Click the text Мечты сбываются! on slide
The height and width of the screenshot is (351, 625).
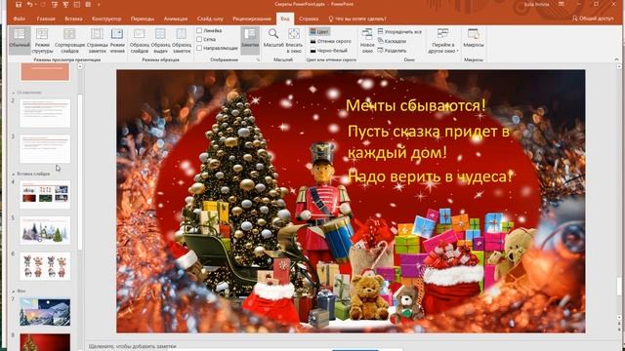tap(416, 105)
